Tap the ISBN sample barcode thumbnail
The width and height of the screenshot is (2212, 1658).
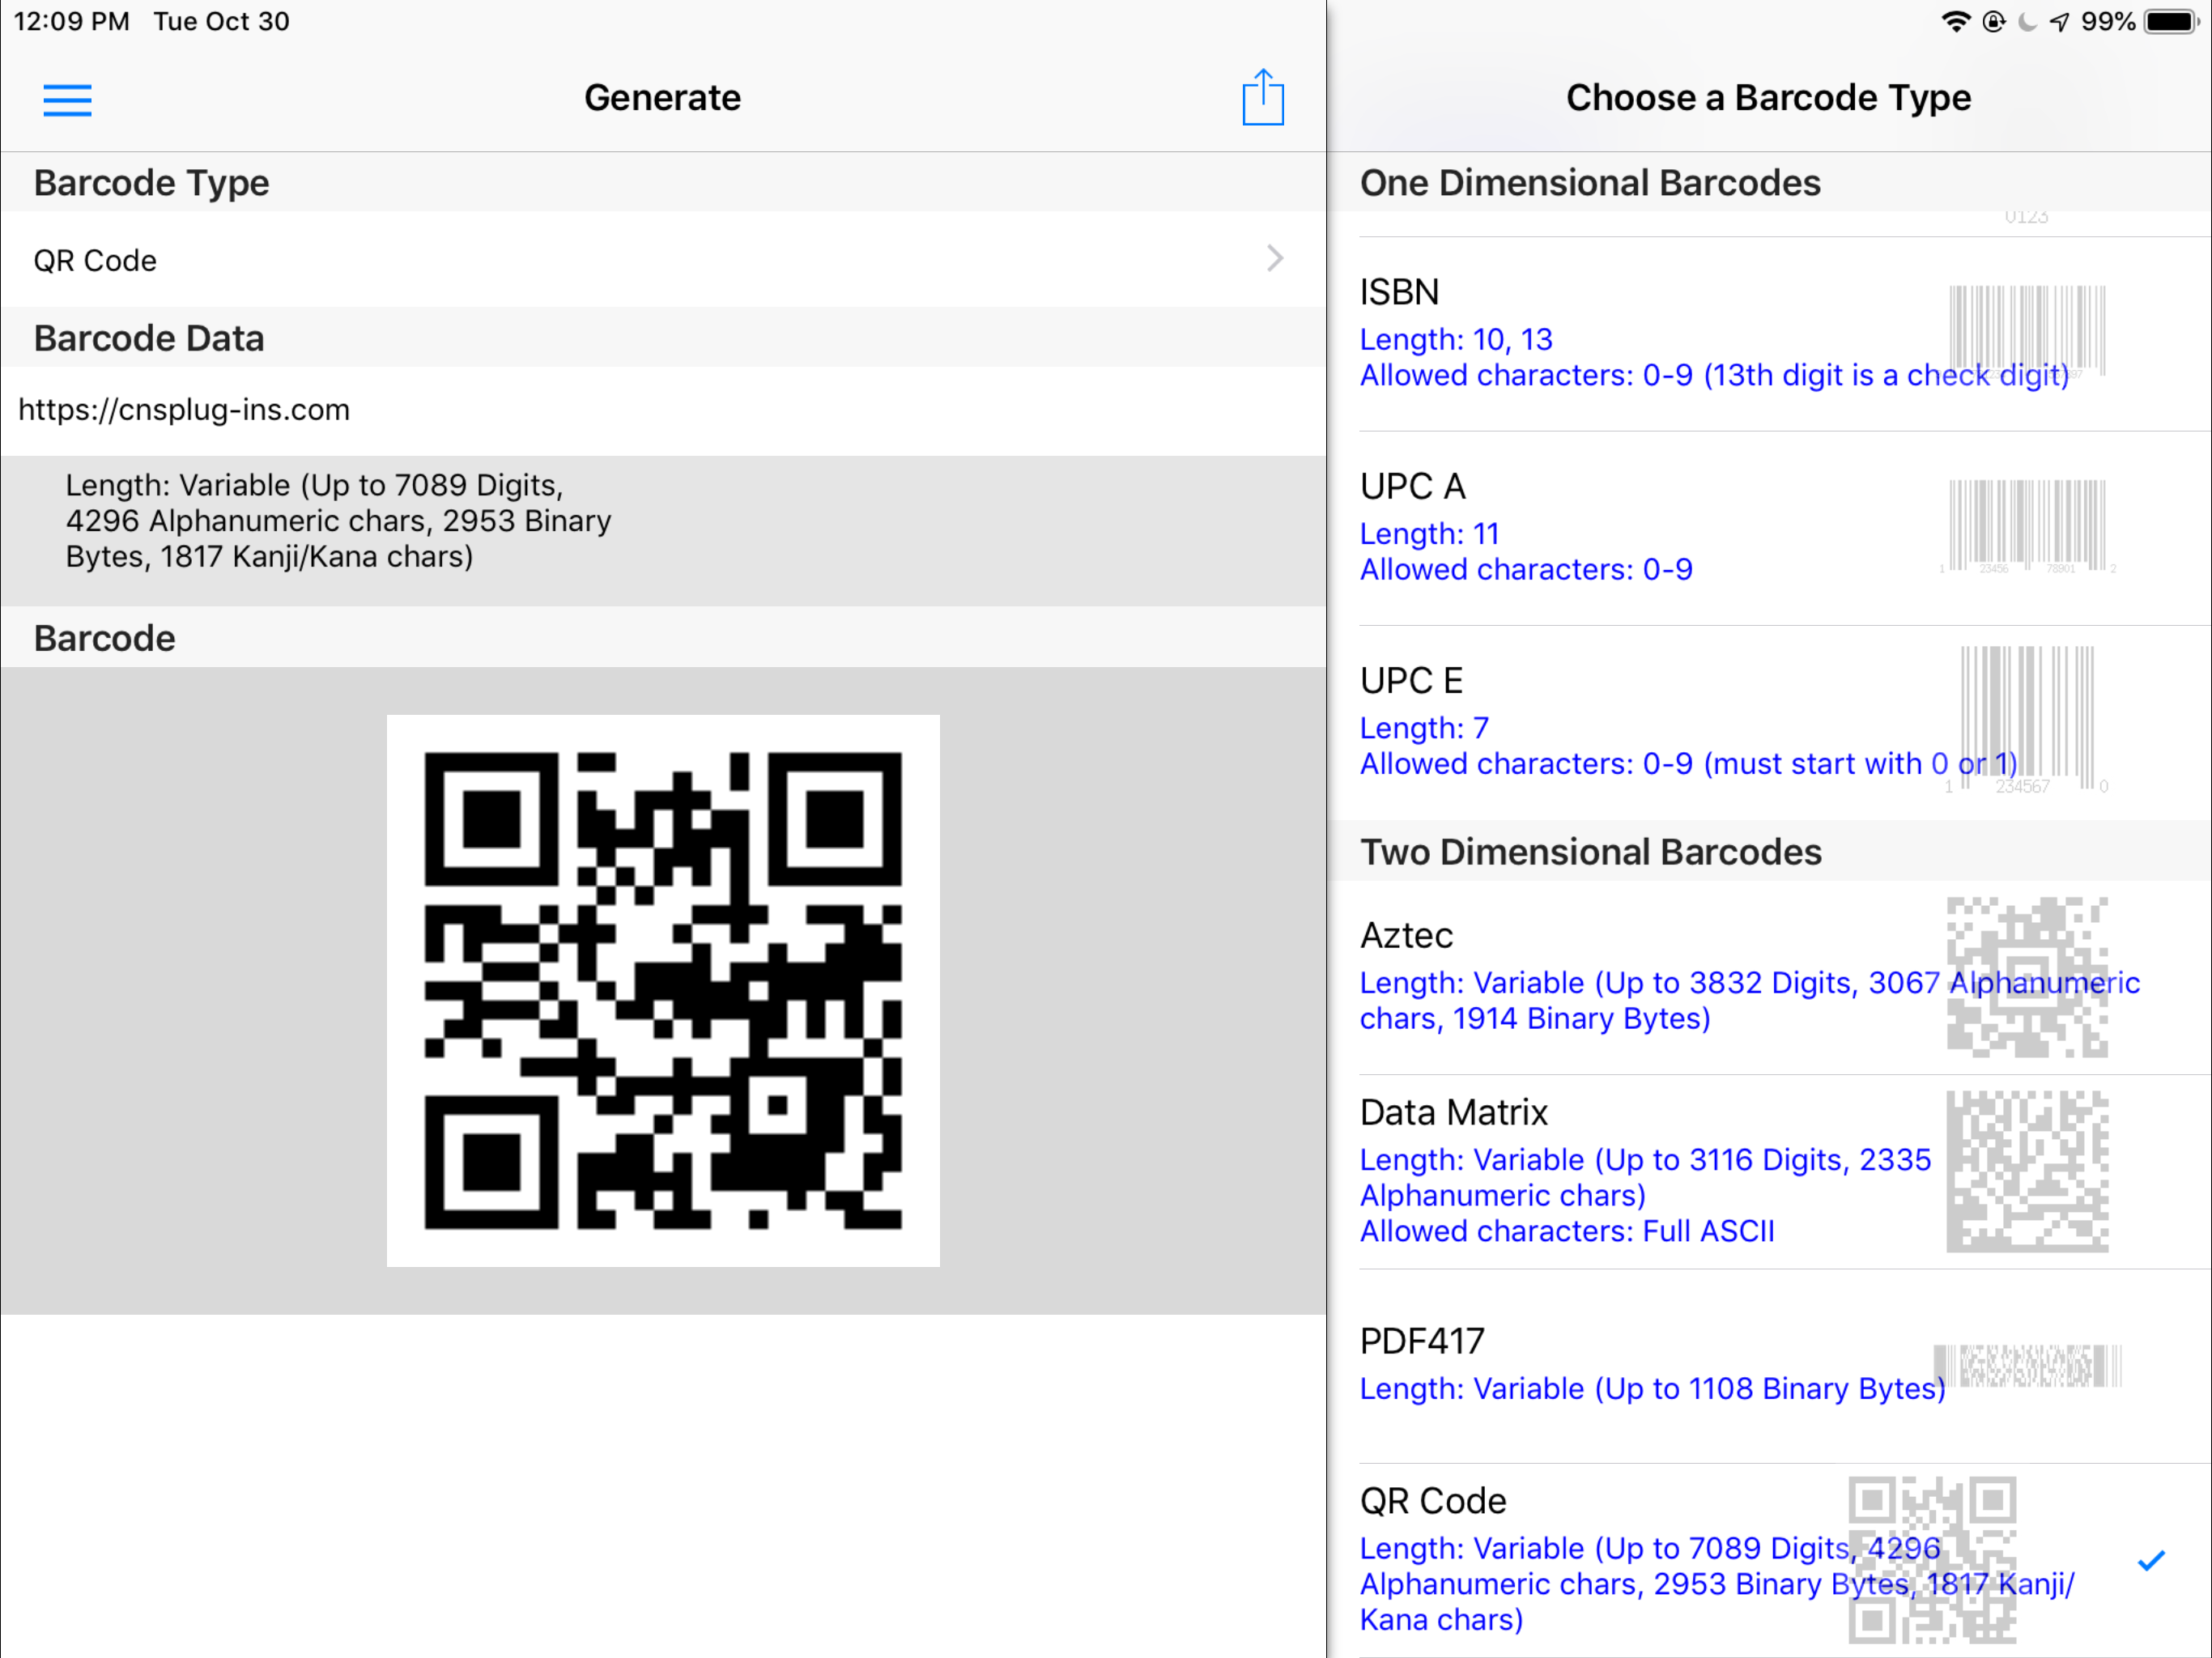(x=2027, y=331)
